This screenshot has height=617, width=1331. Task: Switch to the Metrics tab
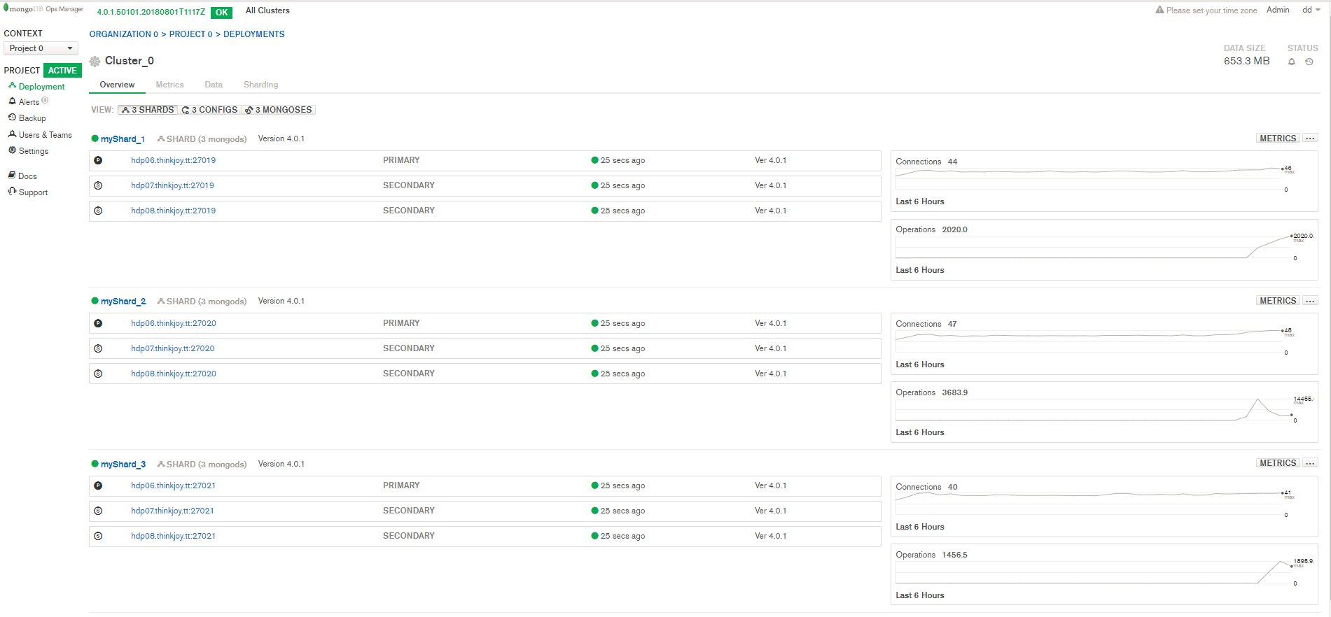point(169,85)
